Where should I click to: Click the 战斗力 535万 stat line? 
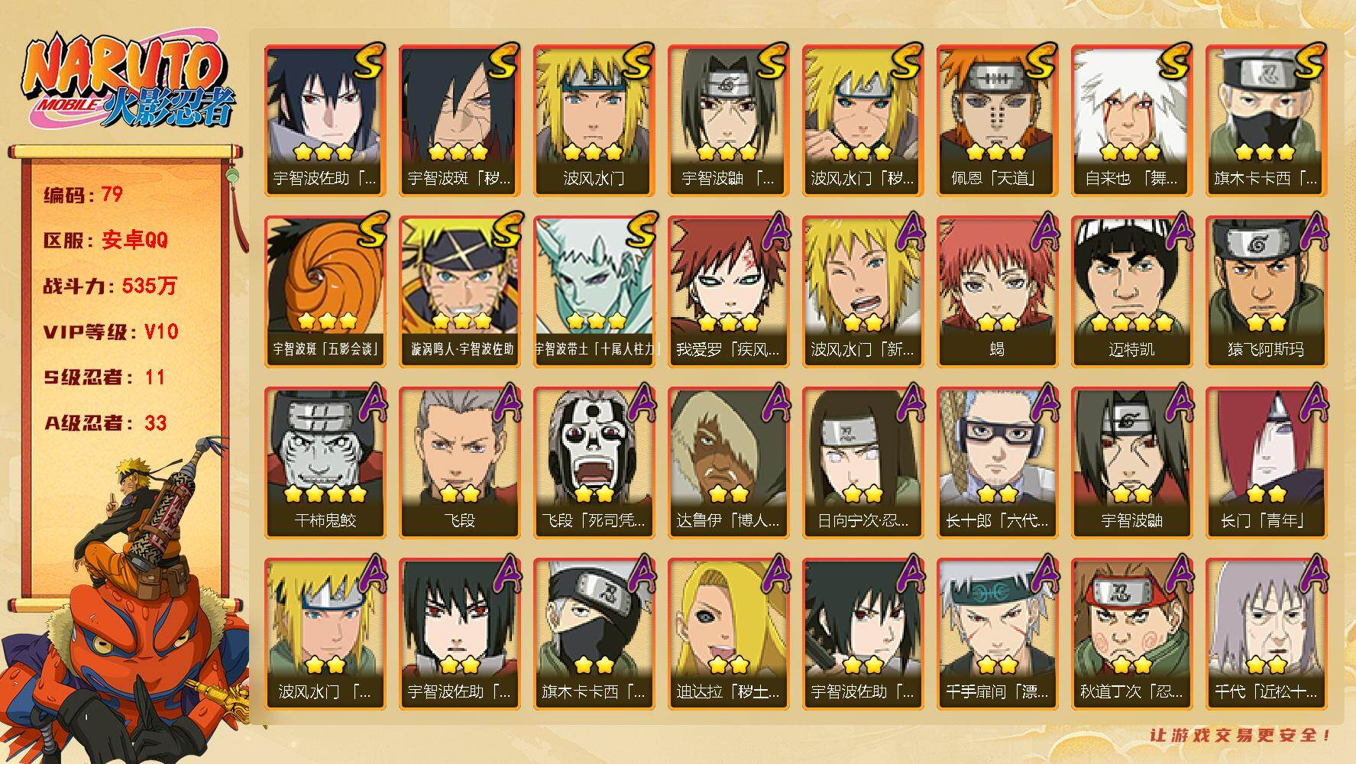(110, 286)
